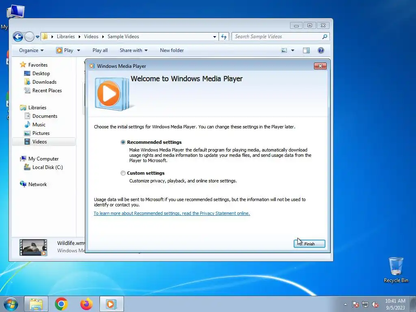Screen dimensions: 416x312
Task: Select the Recycle Bin desktop icon
Action: coord(396,270)
